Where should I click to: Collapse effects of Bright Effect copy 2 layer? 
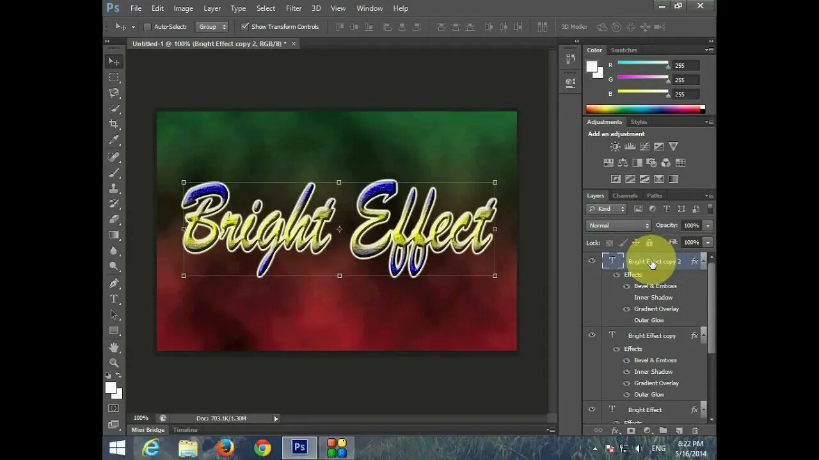pos(704,261)
